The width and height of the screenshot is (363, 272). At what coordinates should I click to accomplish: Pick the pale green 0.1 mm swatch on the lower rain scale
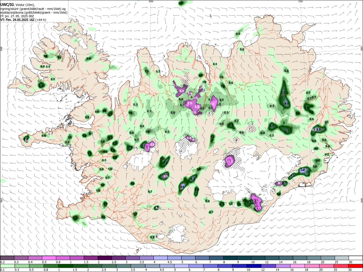tap(7, 266)
